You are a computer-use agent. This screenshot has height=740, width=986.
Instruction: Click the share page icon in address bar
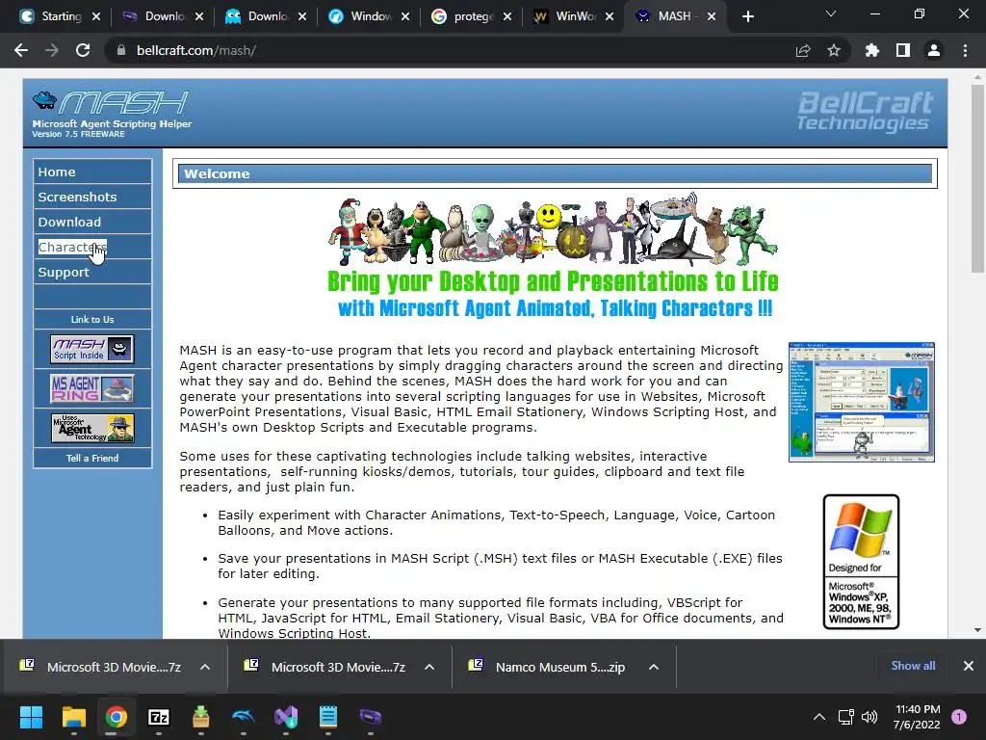[803, 50]
